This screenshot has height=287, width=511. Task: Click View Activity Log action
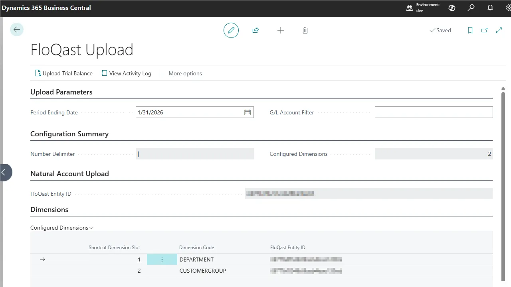[x=127, y=73]
